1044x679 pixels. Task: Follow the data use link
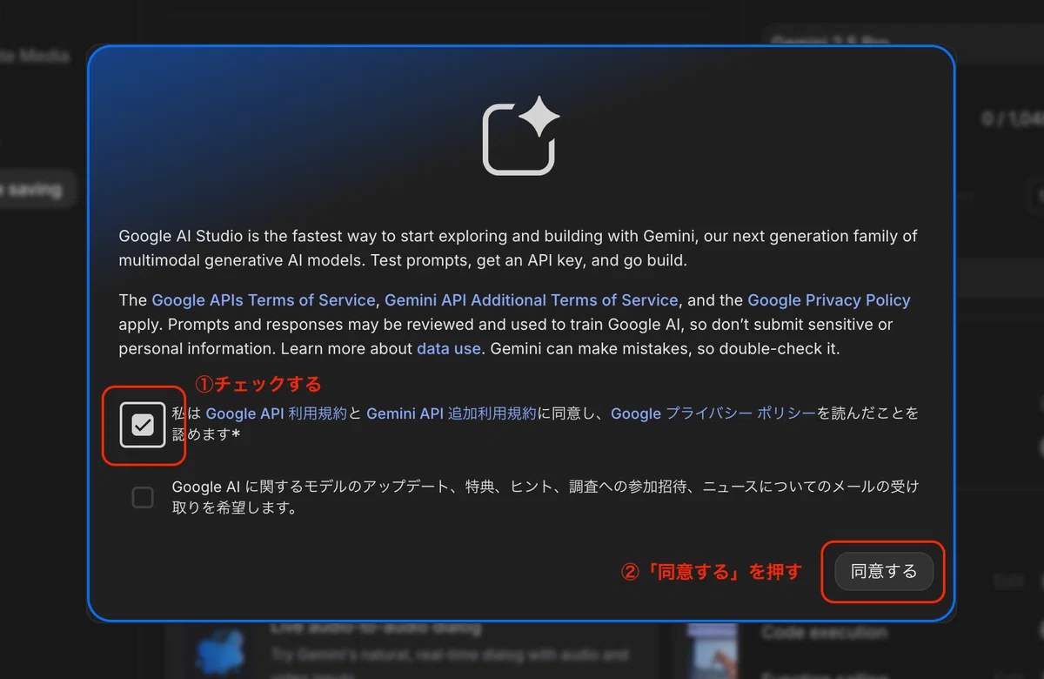(449, 348)
